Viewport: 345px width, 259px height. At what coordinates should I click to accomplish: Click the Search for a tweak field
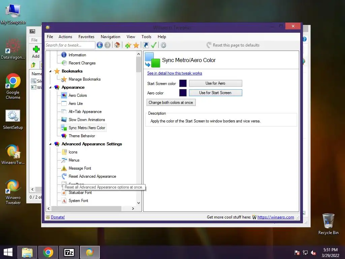[70, 45]
